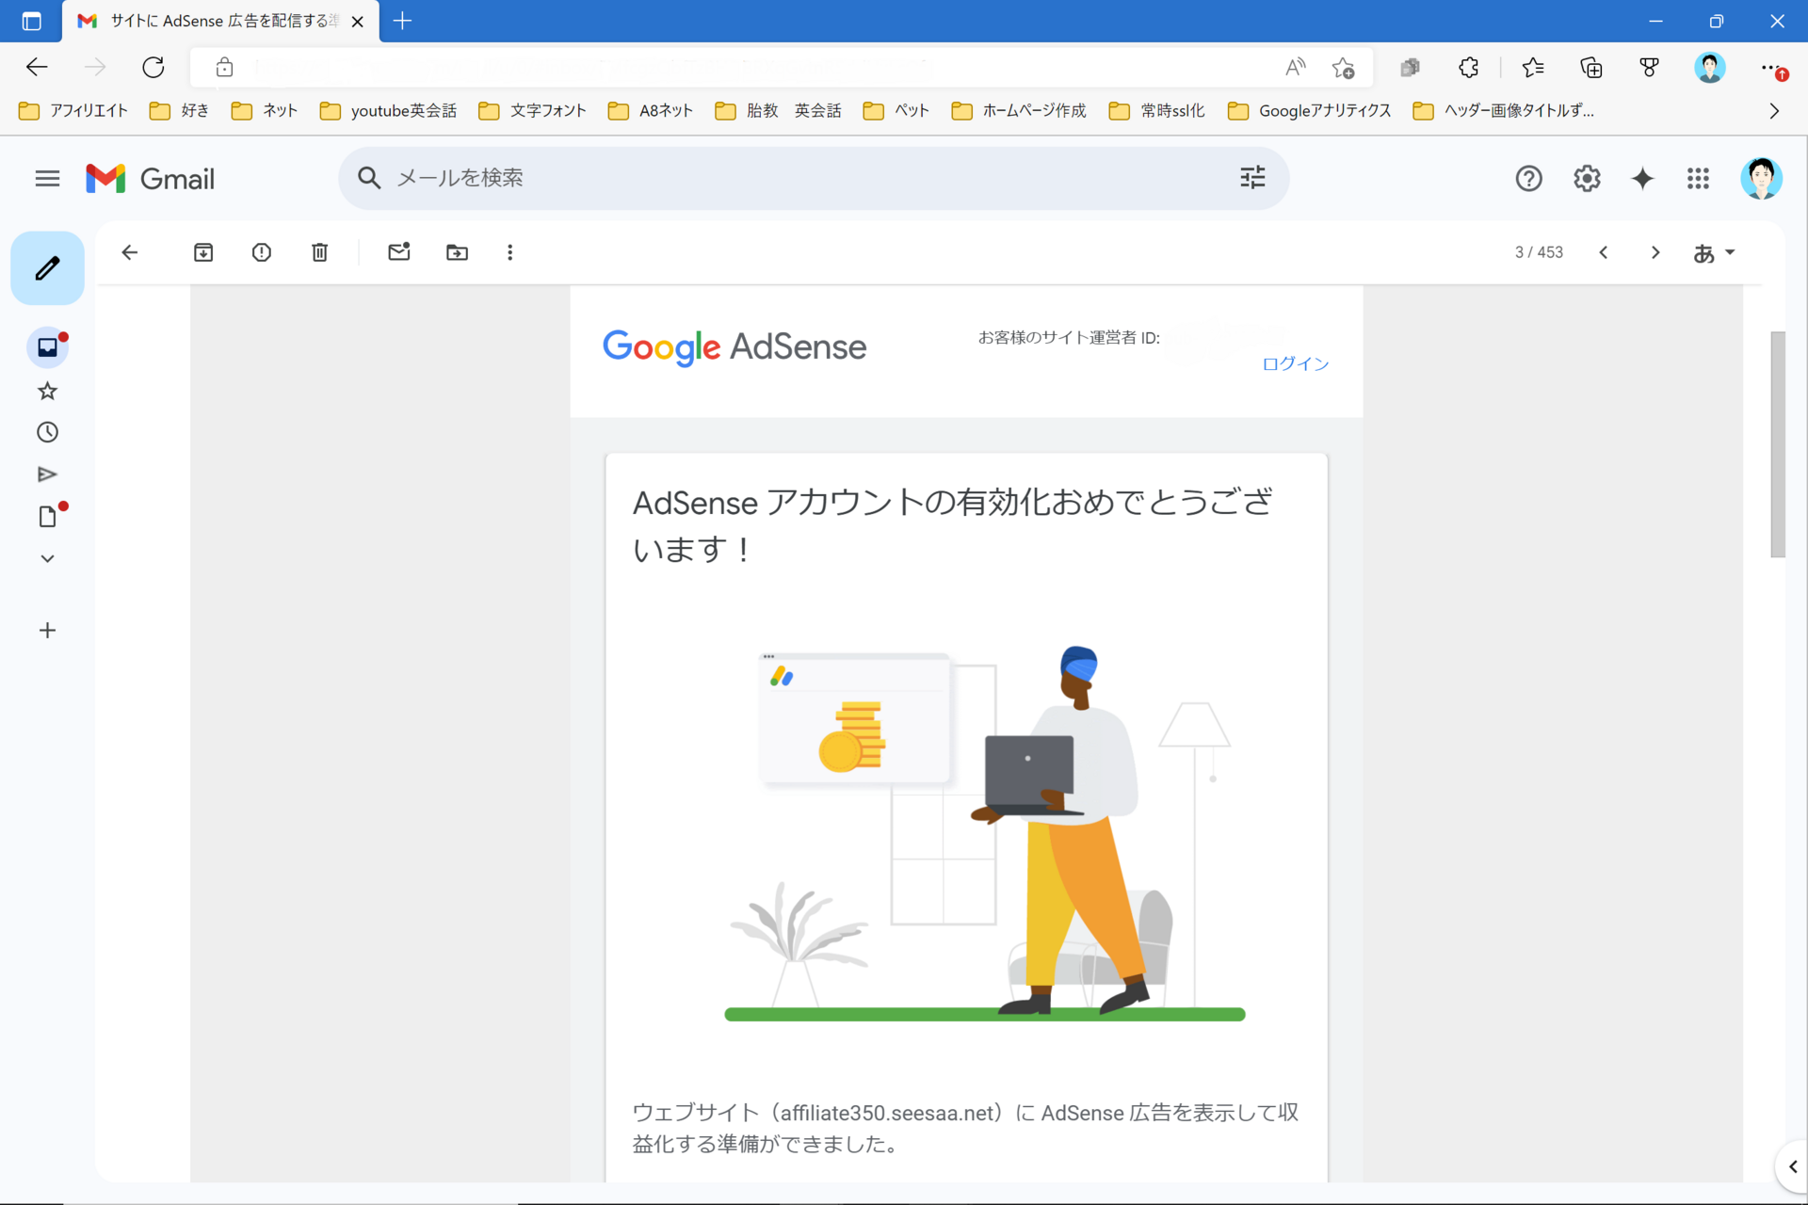Click the Gmail logo
The height and width of the screenshot is (1205, 1808).
(151, 178)
